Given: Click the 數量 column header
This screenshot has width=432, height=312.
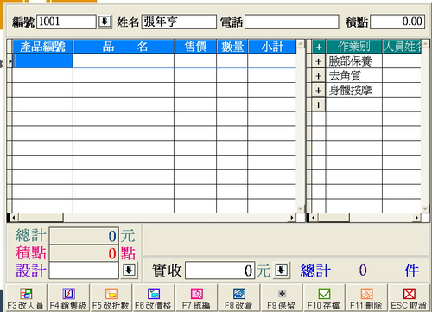Looking at the screenshot, I should pos(232,47).
